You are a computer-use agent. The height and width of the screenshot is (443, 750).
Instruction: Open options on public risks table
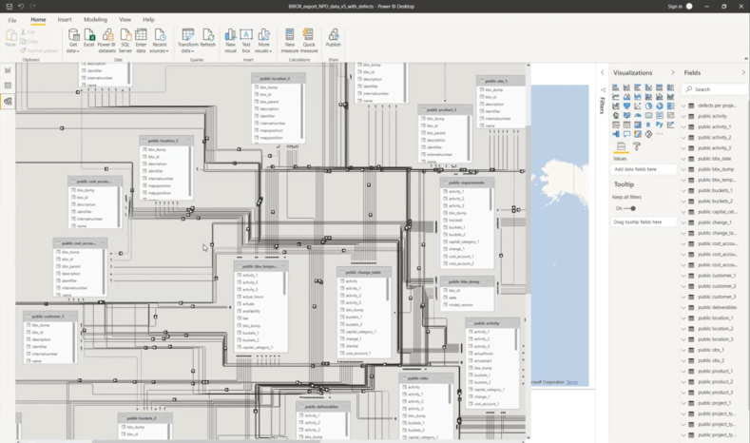449,378
